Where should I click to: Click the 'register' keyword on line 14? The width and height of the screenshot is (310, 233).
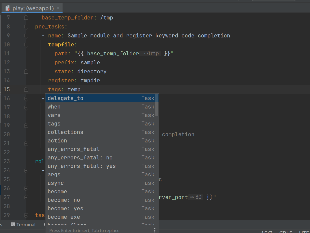pyautogui.click(x=61, y=81)
